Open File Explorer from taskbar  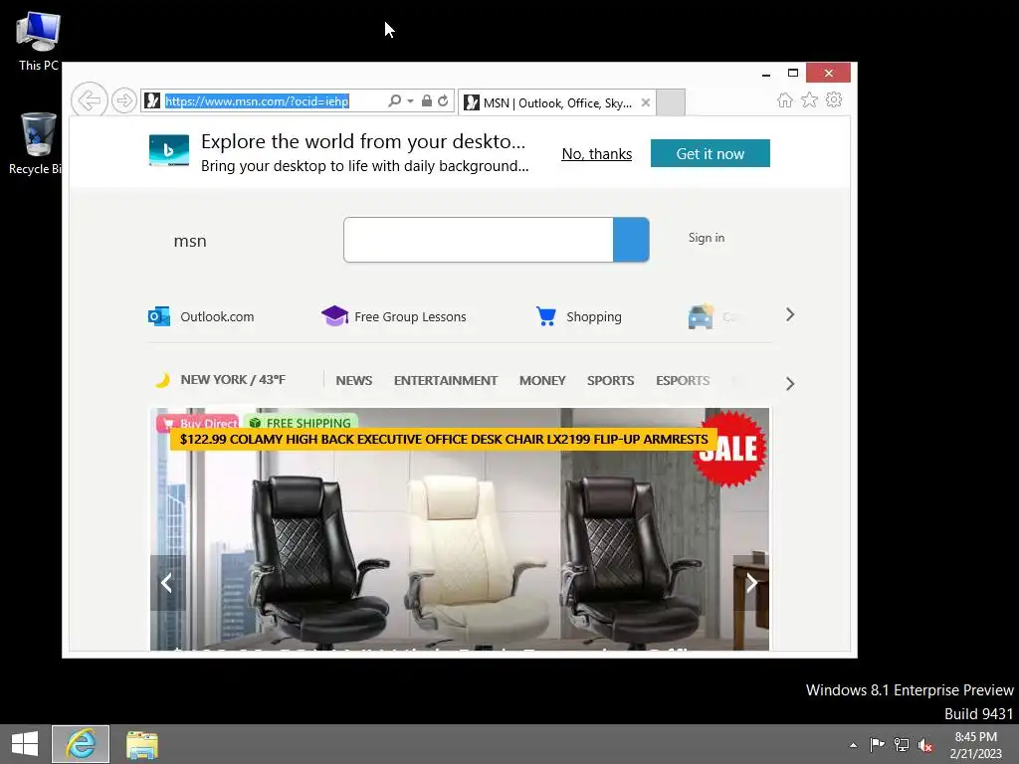coord(141,744)
